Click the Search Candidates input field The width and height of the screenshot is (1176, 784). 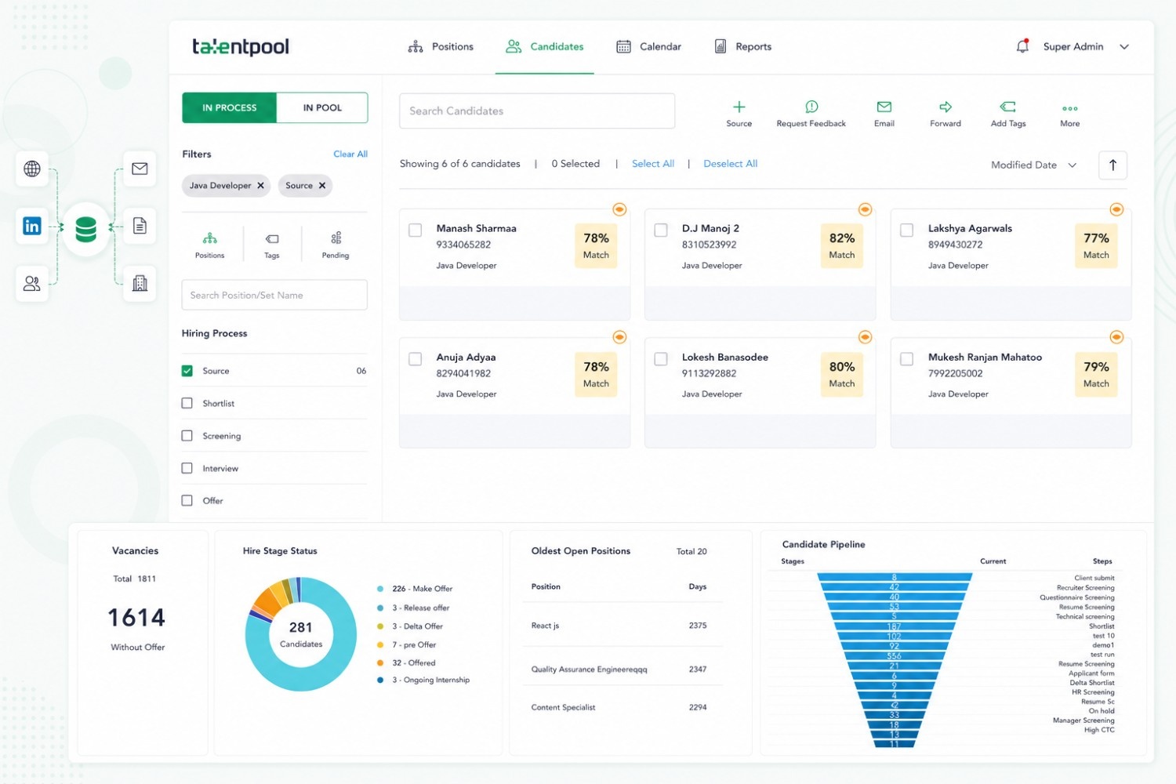tap(537, 111)
